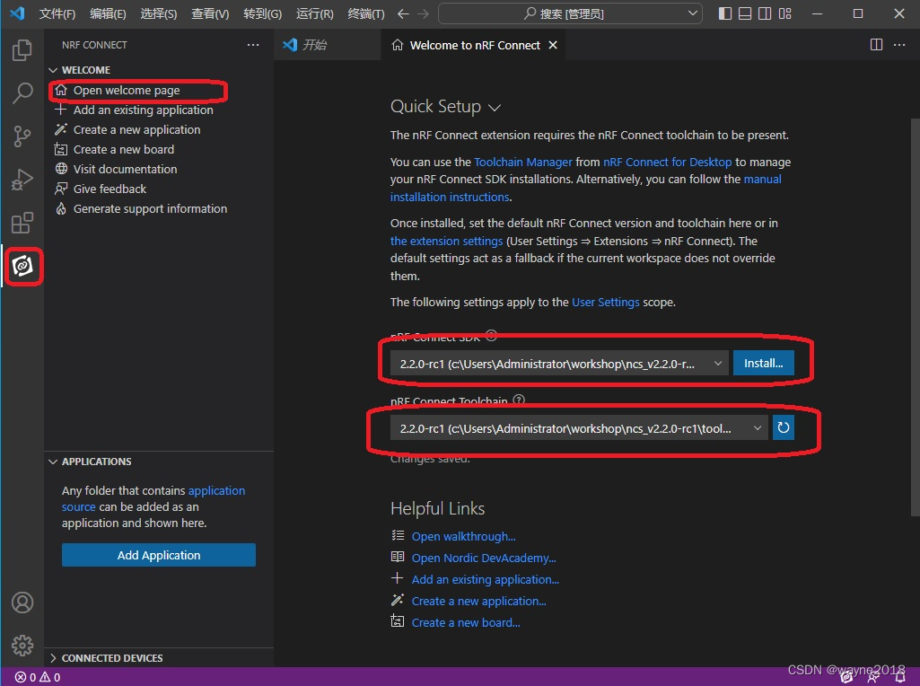Viewport: 920px width, 686px height.
Task: Select Create a new application in sidebar
Action: [136, 129]
